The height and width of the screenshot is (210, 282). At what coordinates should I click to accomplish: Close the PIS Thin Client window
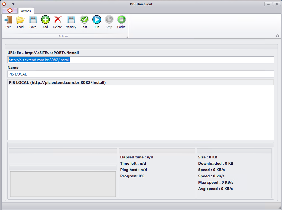(x=277, y=4)
